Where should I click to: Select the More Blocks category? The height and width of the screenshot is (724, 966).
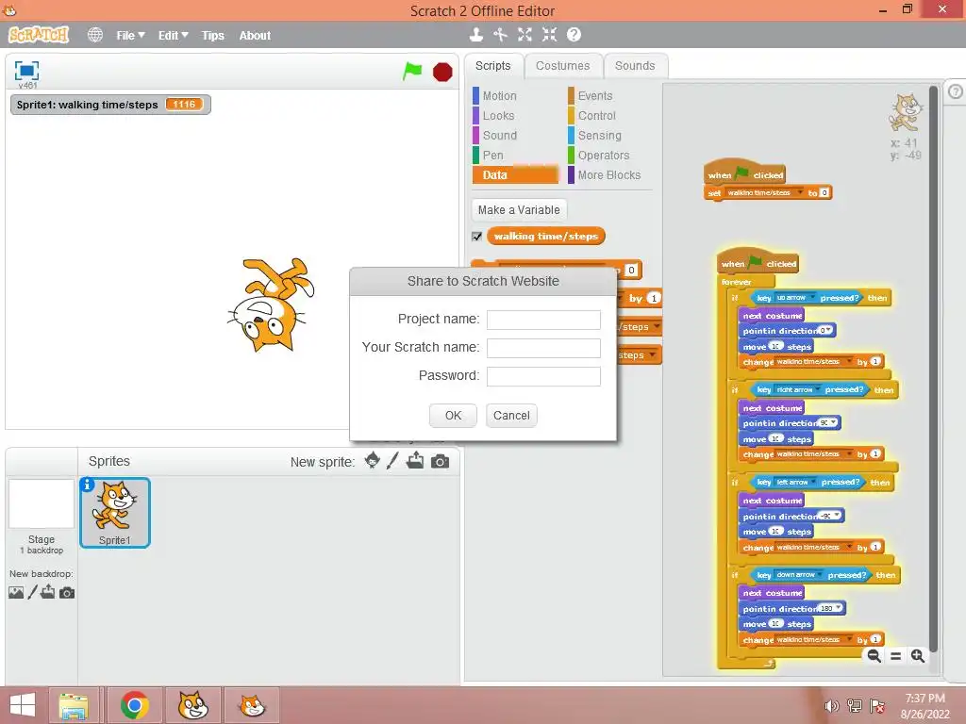point(608,174)
